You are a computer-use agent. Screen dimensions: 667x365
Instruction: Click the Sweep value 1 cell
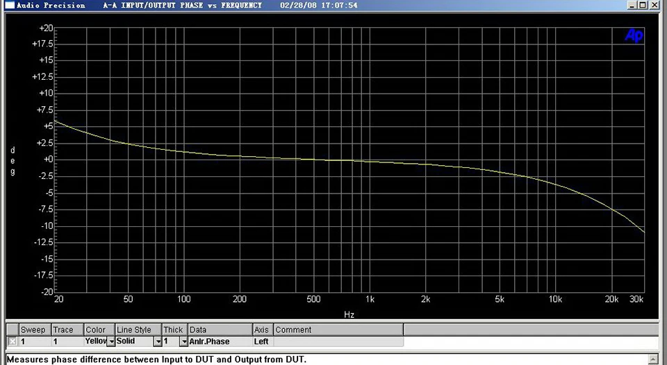point(35,341)
